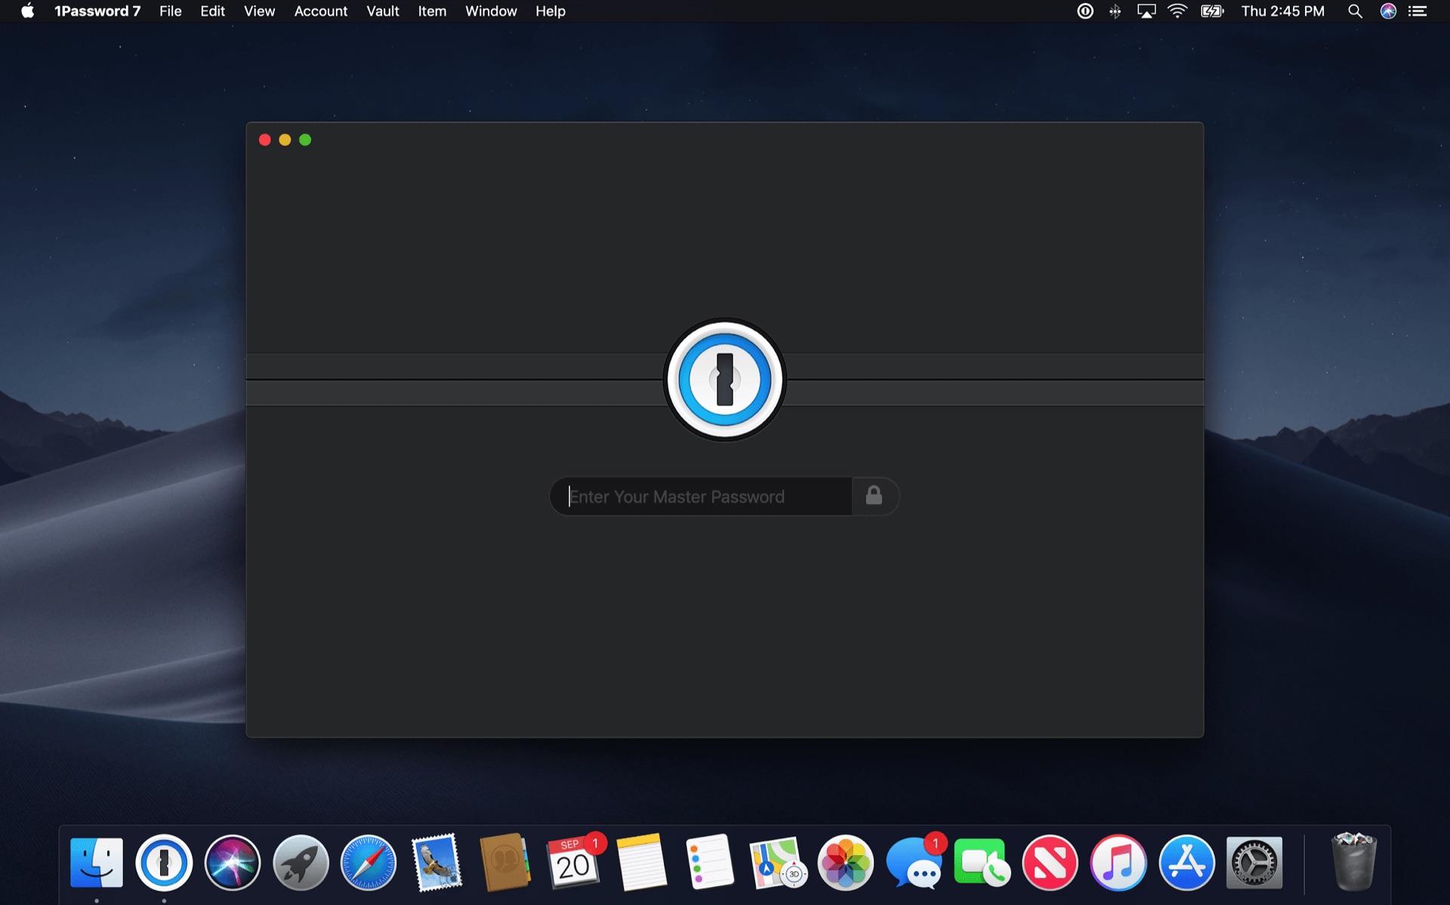Open Launchpad rocket icon in Dock
This screenshot has height=905, width=1450.
301,863
